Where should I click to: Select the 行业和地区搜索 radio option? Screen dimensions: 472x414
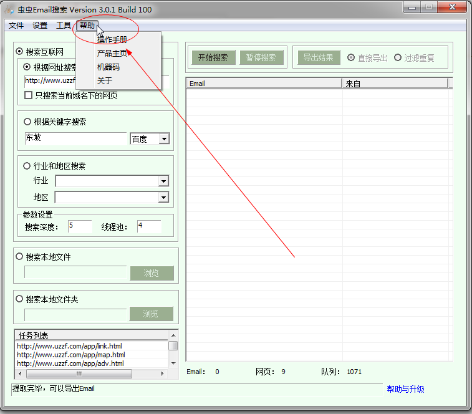coord(27,166)
